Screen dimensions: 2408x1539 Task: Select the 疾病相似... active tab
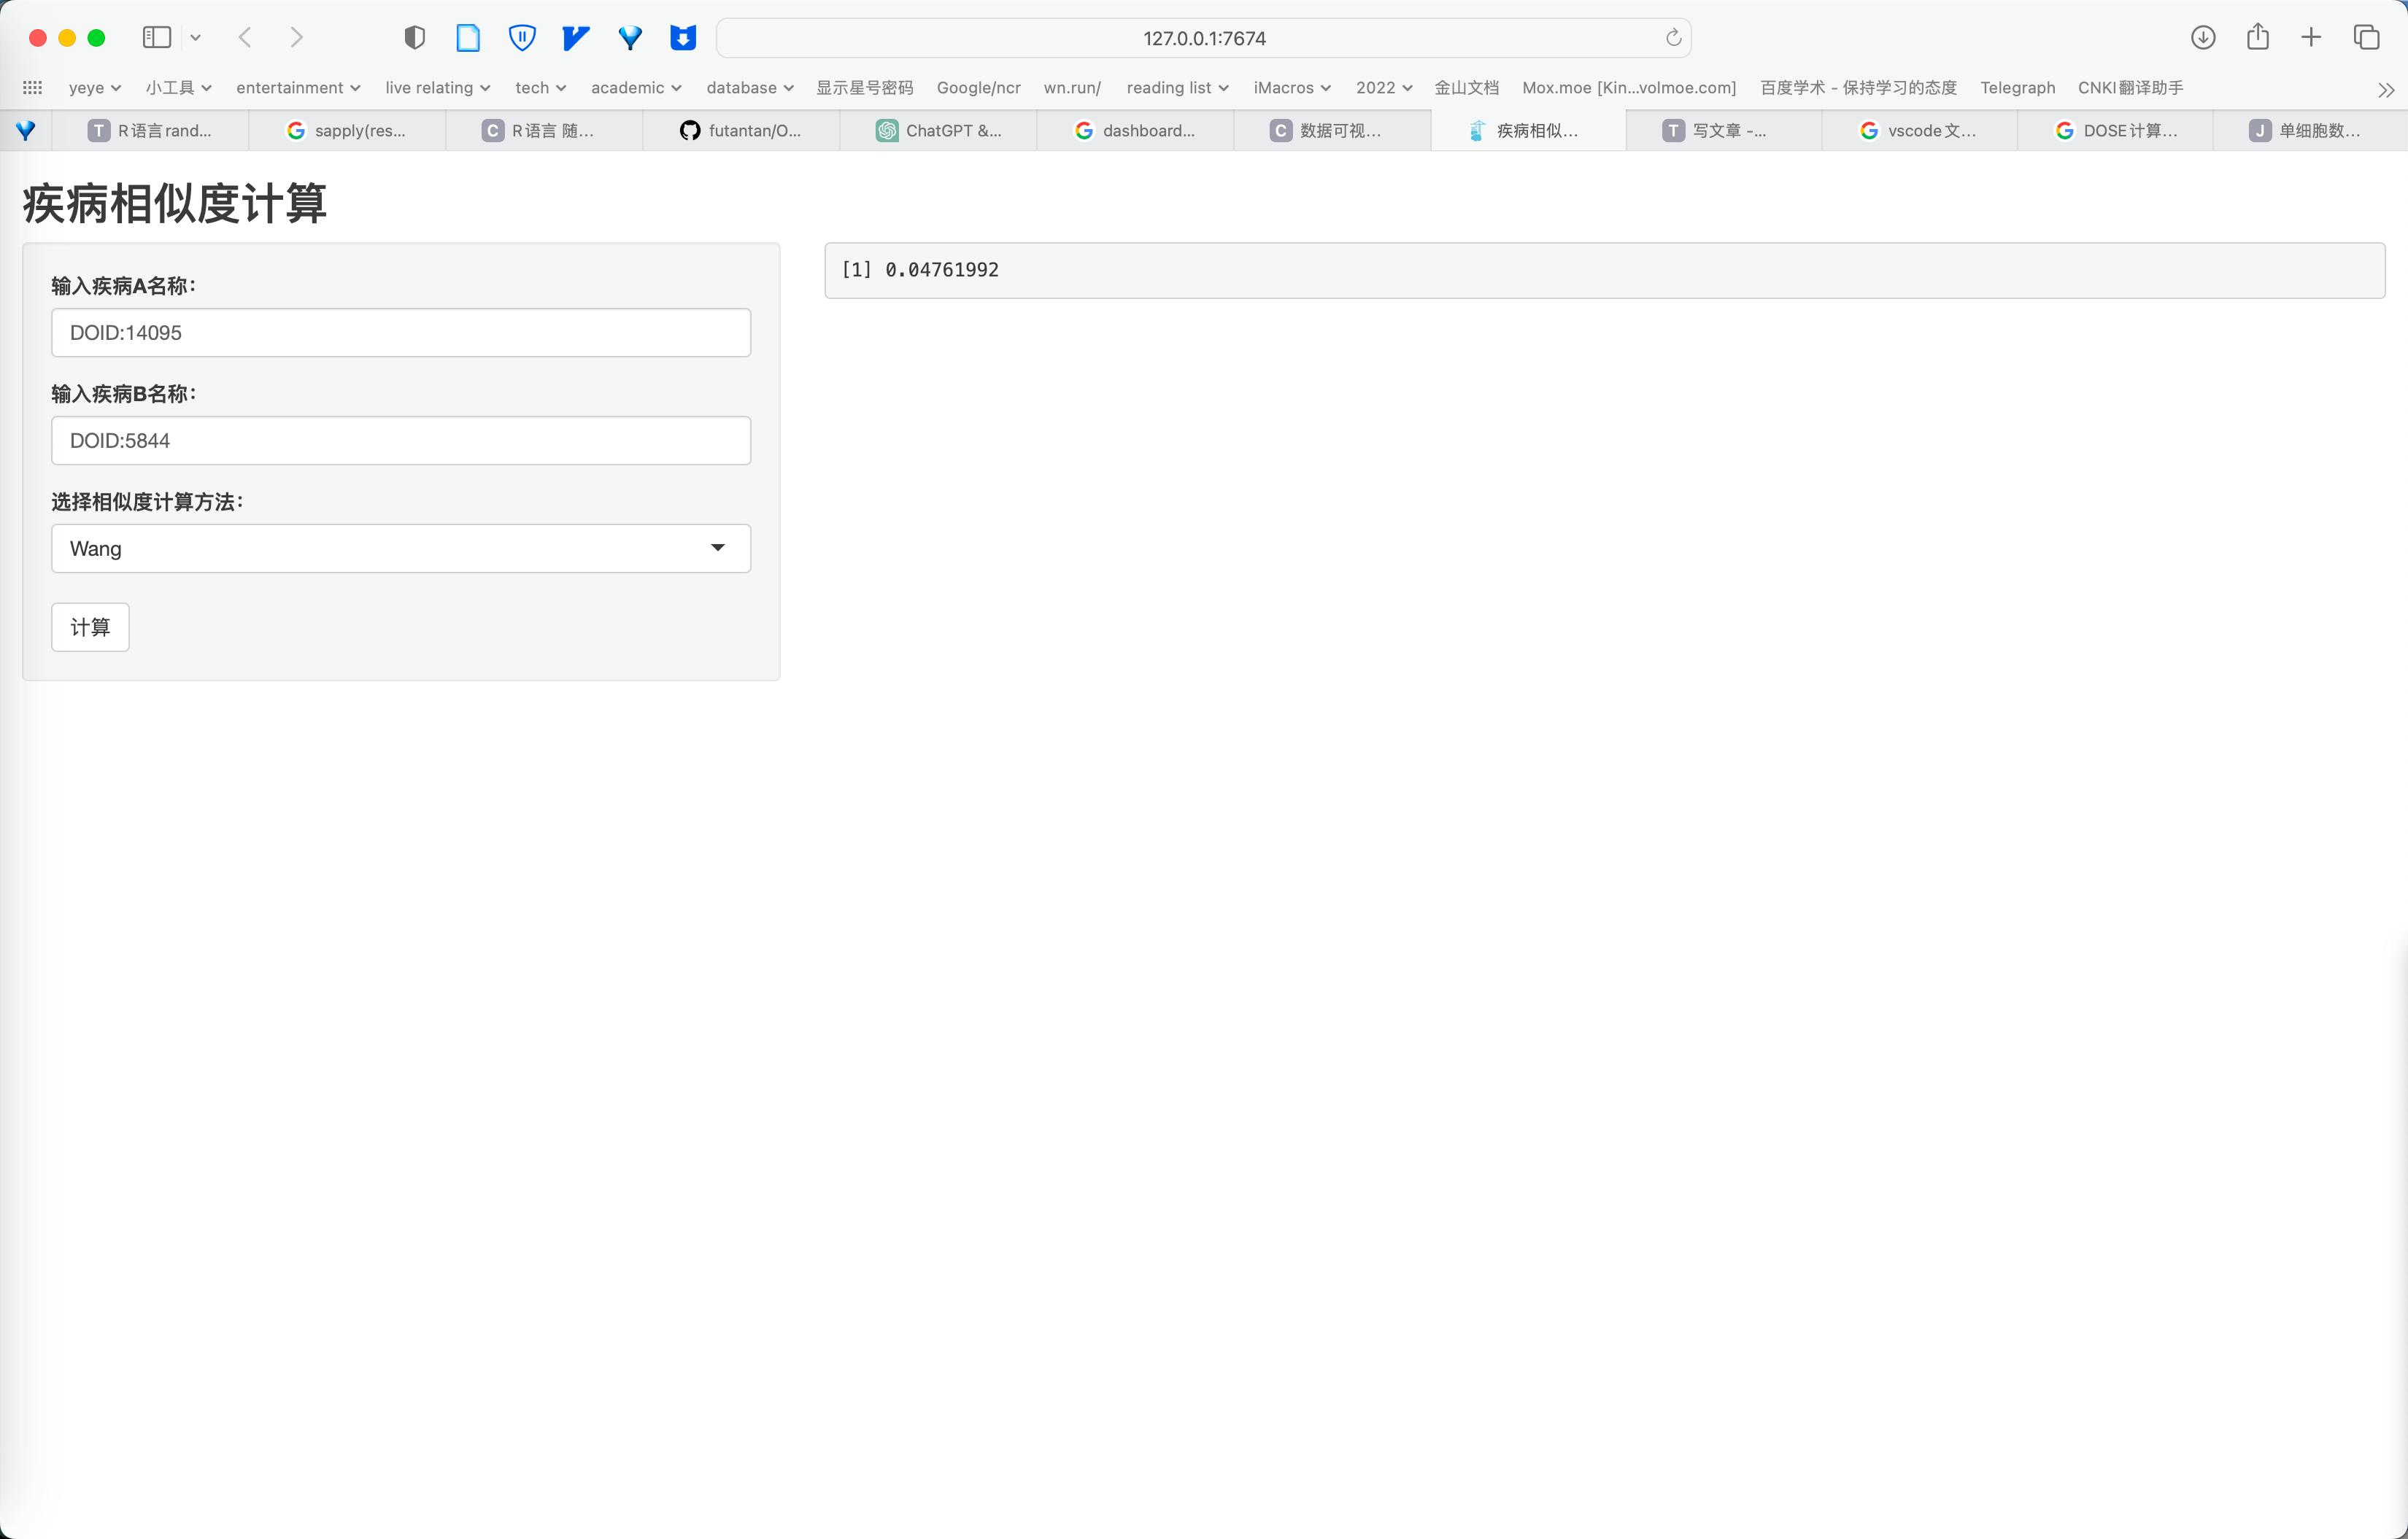tap(1529, 131)
